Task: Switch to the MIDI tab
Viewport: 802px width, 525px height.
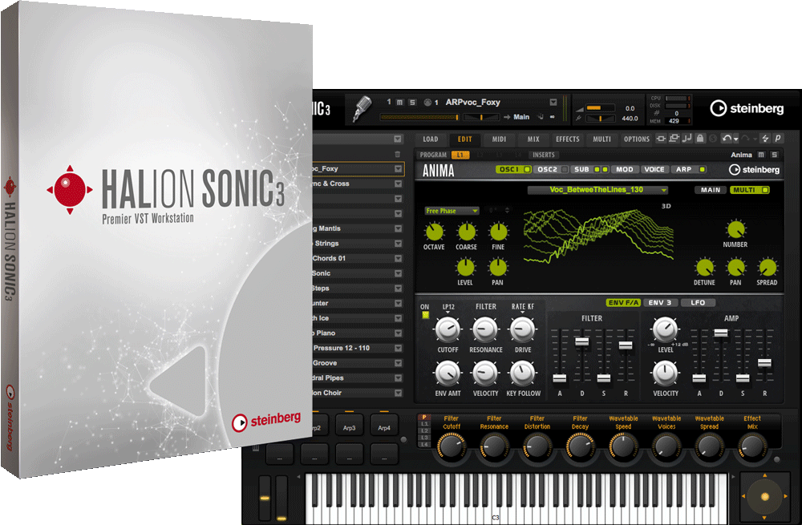Action: [x=499, y=139]
